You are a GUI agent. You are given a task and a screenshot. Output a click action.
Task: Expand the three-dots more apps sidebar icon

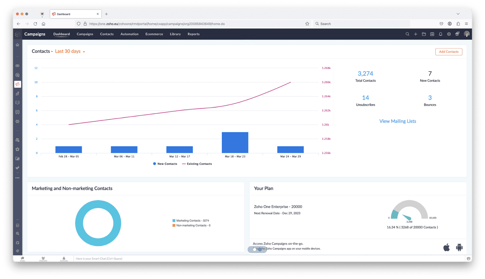(18, 178)
